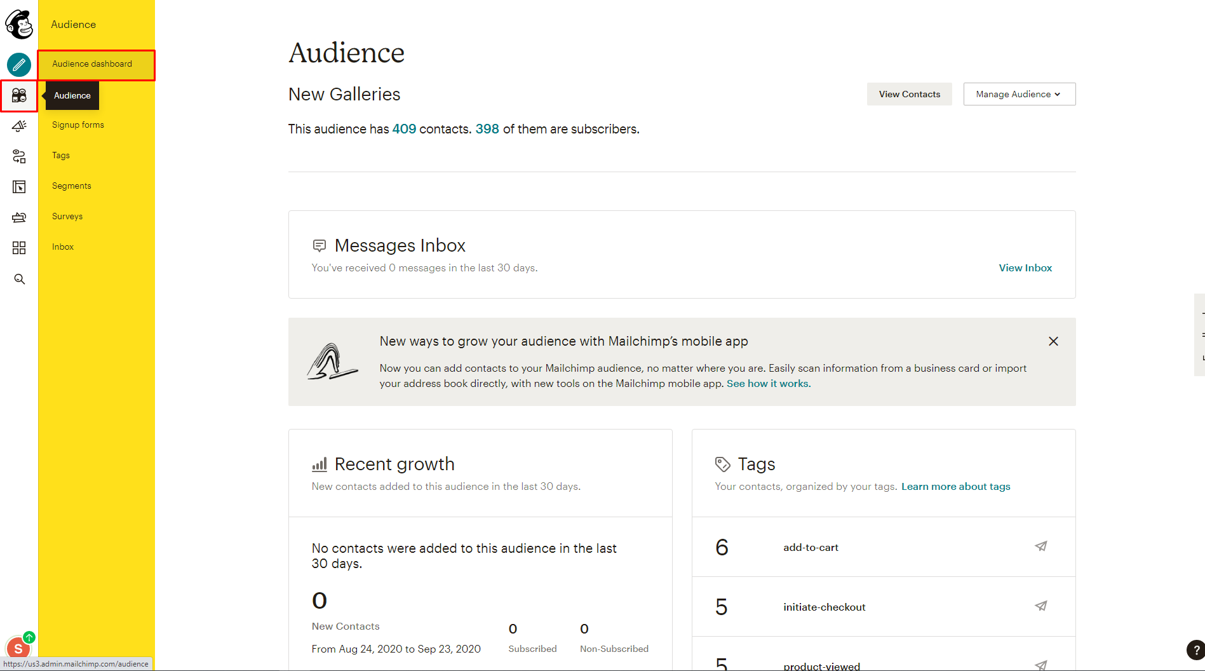Image resolution: width=1205 pixels, height=671 pixels.
Task: Click the Website builder sidebar icon
Action: pos(19,186)
